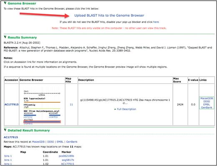Open DDBJ in the table Links column
Image resolution: width=217 pixels, height=166 pixels.
(207, 101)
